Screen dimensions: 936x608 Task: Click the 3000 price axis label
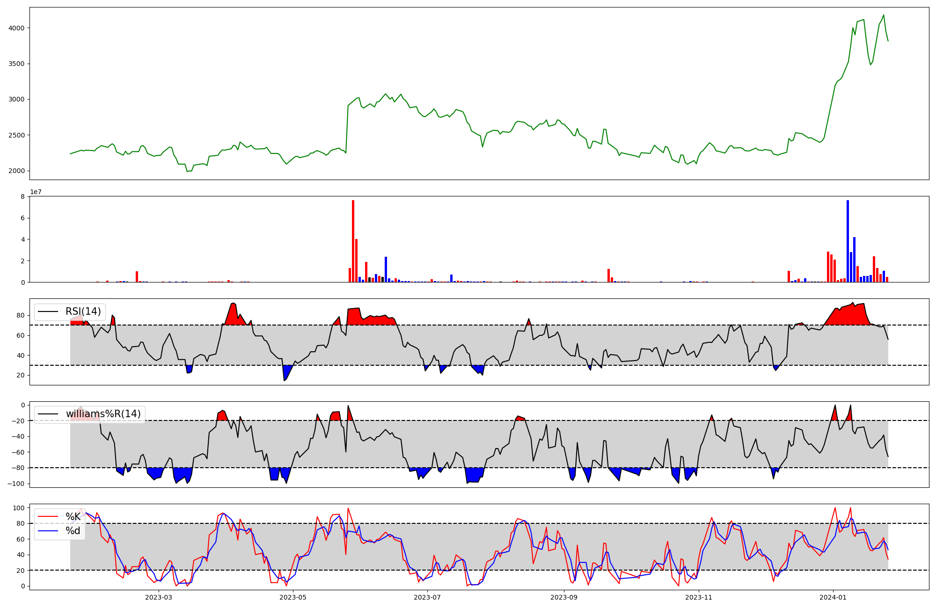point(16,99)
